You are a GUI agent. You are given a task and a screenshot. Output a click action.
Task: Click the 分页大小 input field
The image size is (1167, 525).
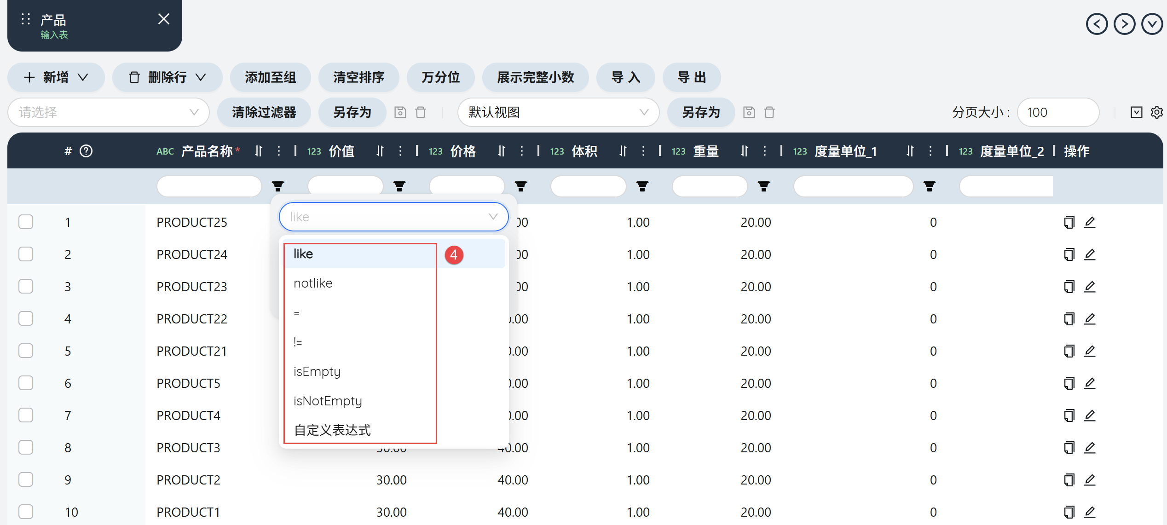coord(1057,112)
